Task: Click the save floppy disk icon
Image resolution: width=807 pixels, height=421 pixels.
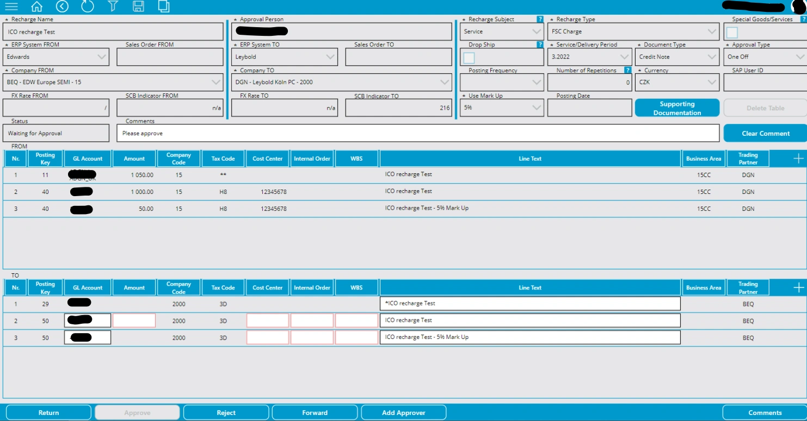Action: tap(138, 7)
